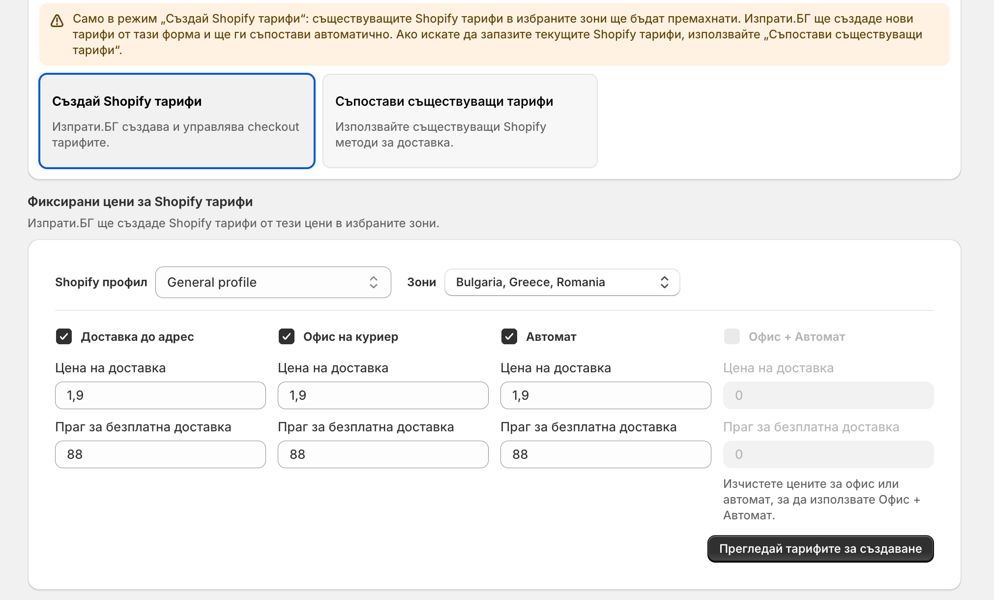
Task: Click the „Офис на куриер“ label text
Action: coord(351,337)
